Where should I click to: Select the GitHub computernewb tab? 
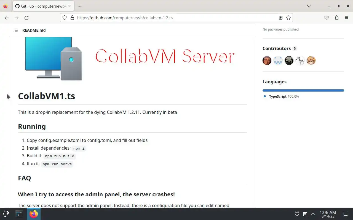43,6
